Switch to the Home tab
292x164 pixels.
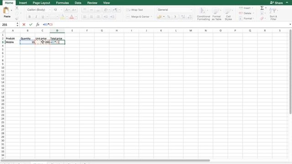9,3
